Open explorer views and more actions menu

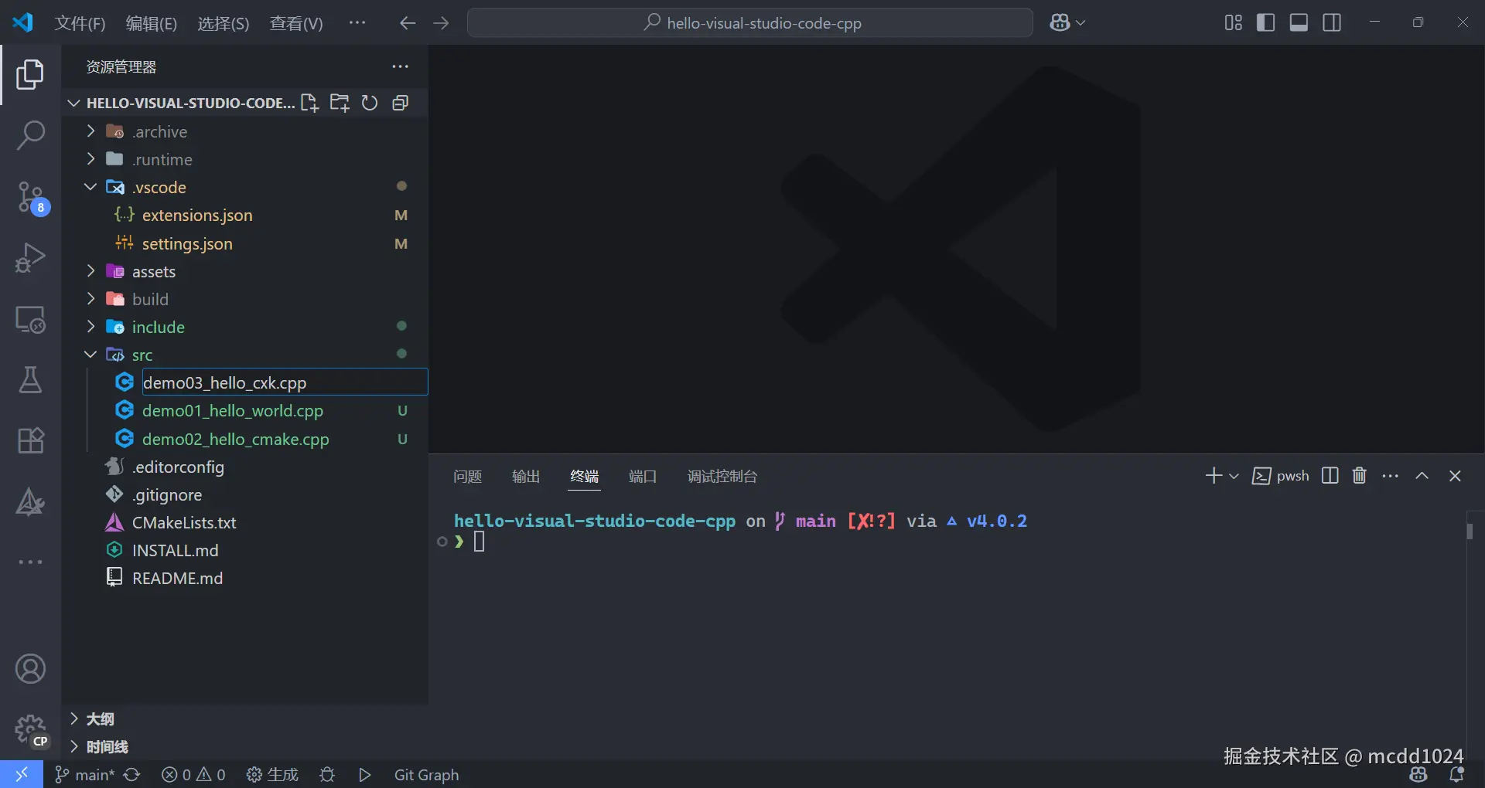coord(400,66)
